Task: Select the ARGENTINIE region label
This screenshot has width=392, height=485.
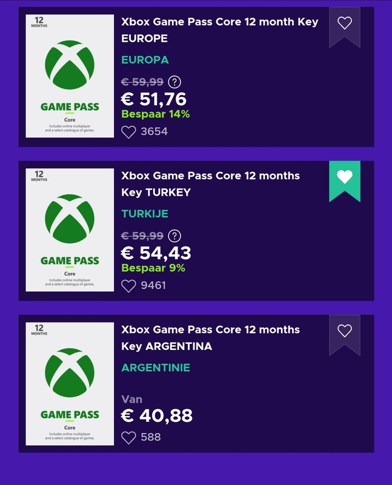Action: [x=156, y=367]
